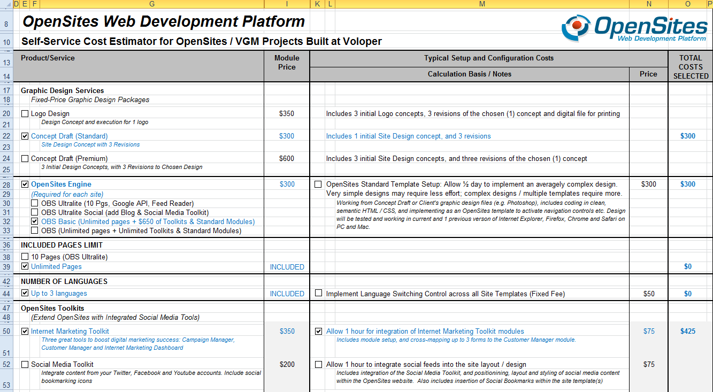
Task: Click the OpenSites Toolkits heading
Action: tap(52, 309)
